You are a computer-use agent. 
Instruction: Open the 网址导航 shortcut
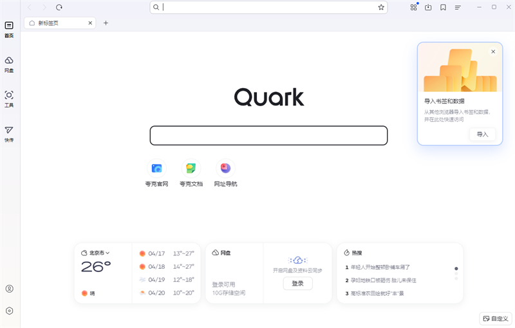(226, 173)
